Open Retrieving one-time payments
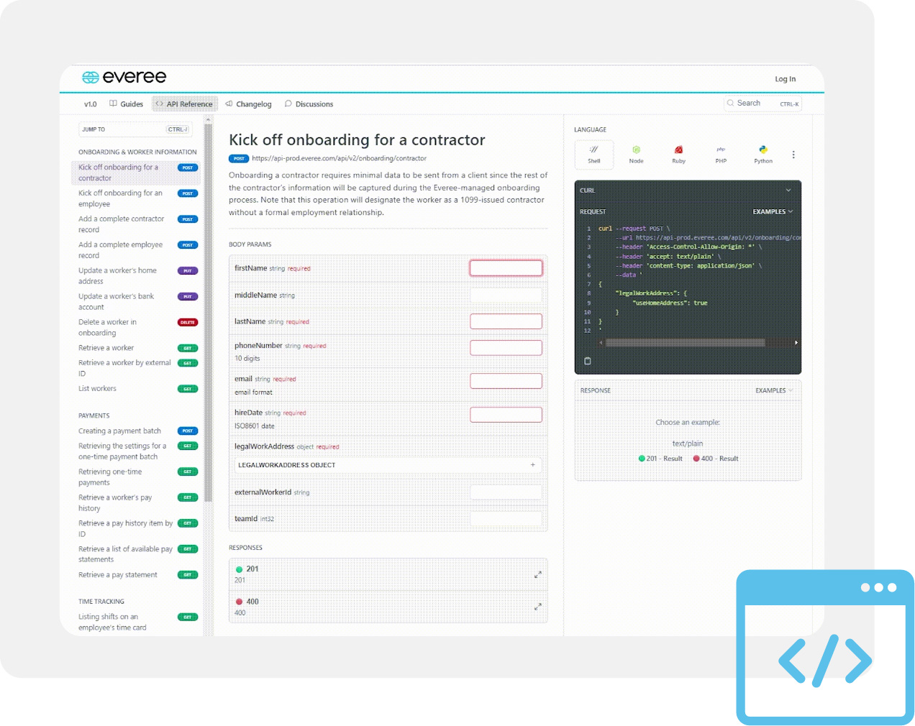 [137, 477]
